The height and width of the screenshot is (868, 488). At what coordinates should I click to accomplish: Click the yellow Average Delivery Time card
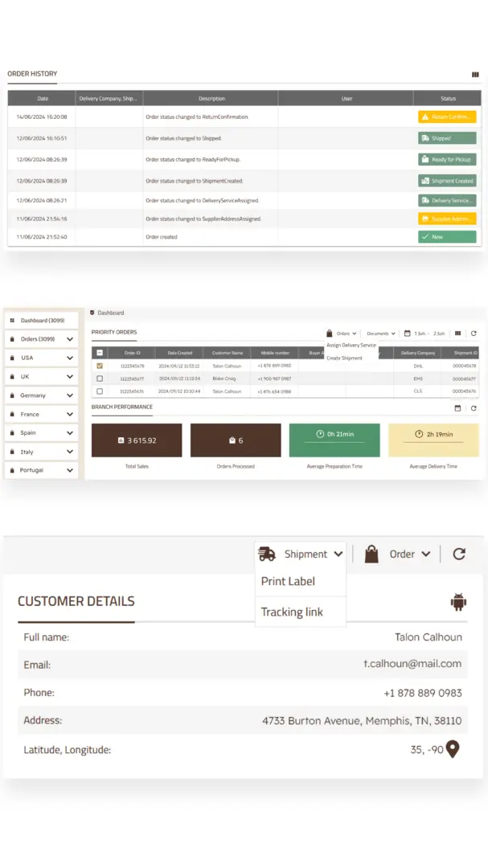point(433,440)
